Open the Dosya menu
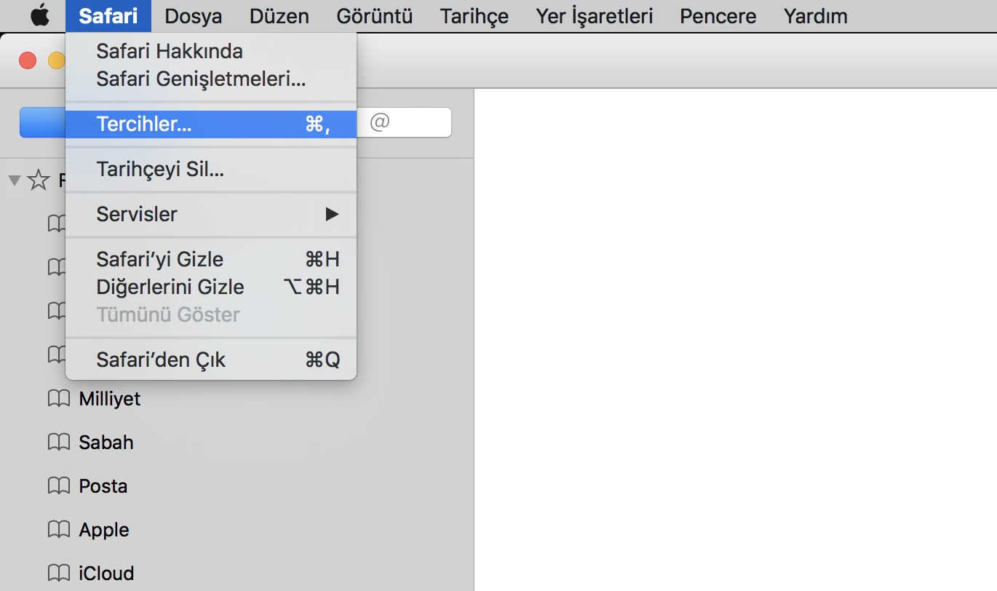 pyautogui.click(x=193, y=15)
